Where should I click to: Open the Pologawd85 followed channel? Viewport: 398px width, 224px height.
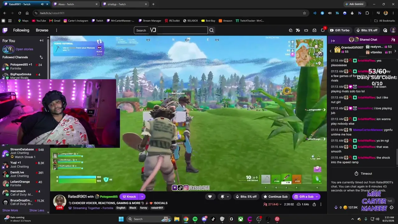coord(24,66)
